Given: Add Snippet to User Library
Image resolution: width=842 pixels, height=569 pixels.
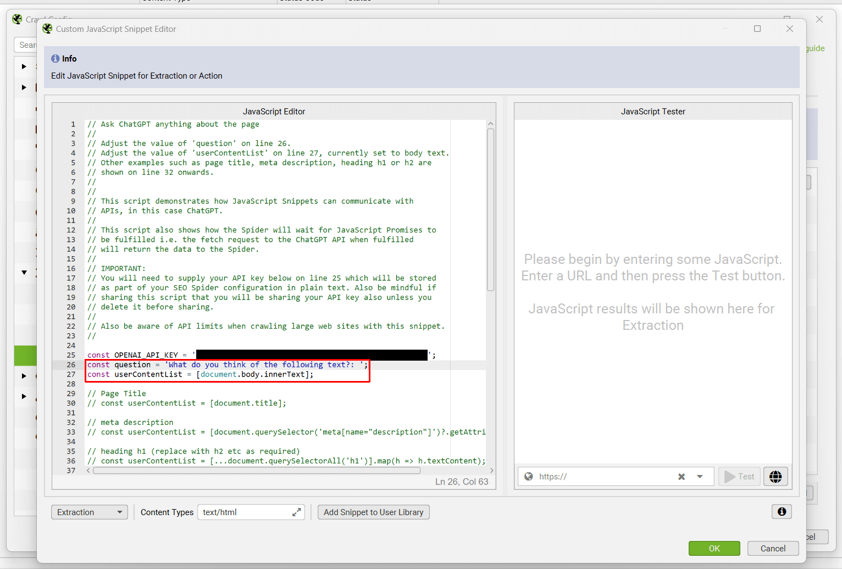Looking at the screenshot, I should coord(374,512).
